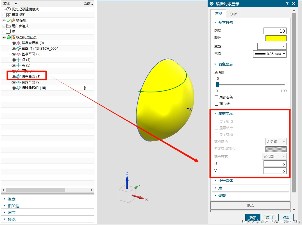The image size is (302, 225).
Task: Click the 图层 input field showing 10
Action: click(x=275, y=31)
